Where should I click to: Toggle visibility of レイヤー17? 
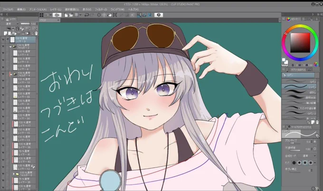click(x=3, y=124)
